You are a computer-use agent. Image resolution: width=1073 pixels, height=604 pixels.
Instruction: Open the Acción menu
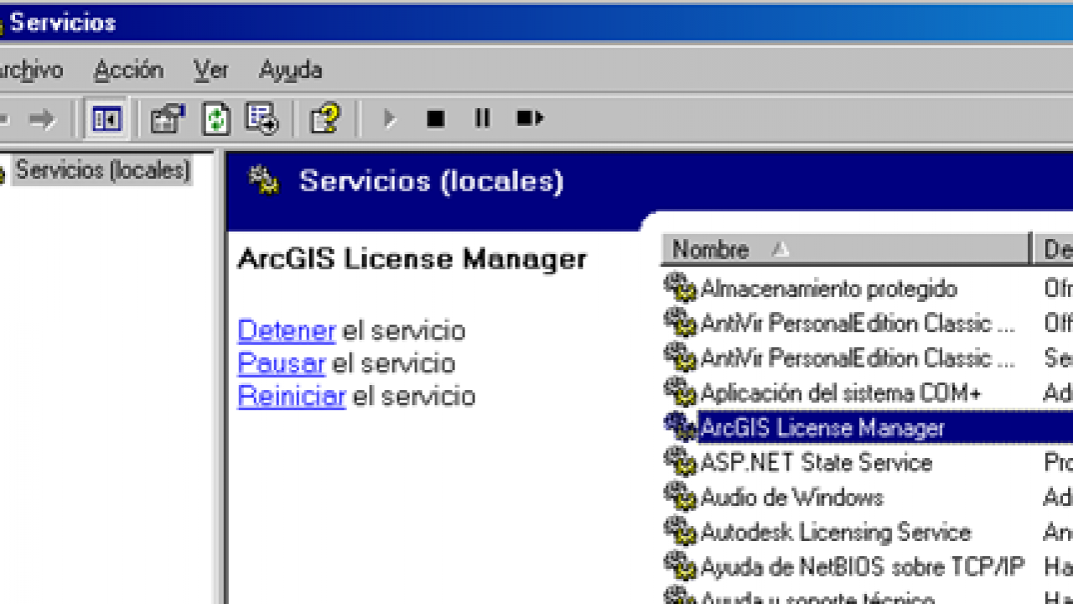pyautogui.click(x=128, y=70)
